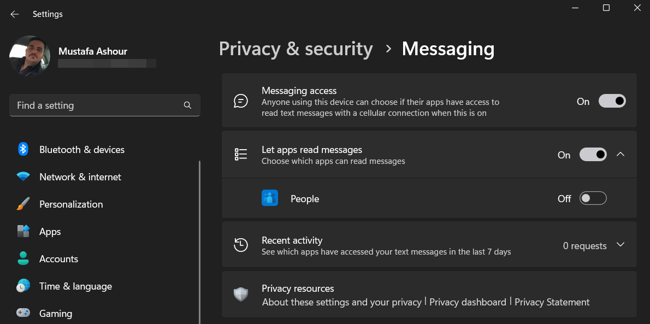Expand the Recent activity requests list
The height and width of the screenshot is (324, 650).
tap(621, 245)
